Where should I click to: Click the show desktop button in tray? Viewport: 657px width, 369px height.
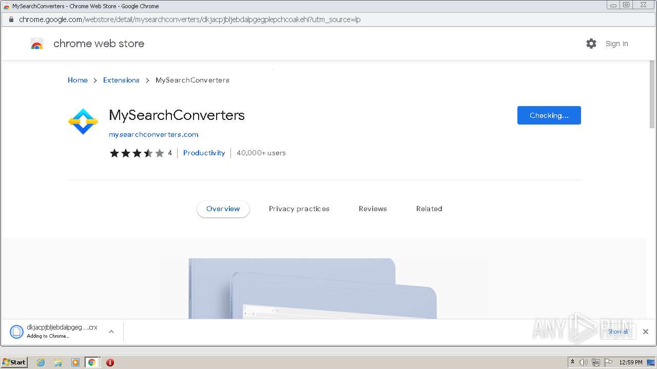pyautogui.click(x=651, y=362)
